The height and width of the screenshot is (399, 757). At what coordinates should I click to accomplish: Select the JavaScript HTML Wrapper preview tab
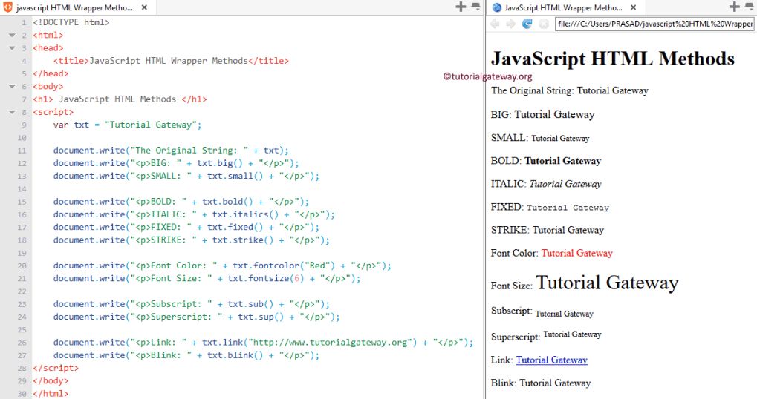click(x=563, y=7)
